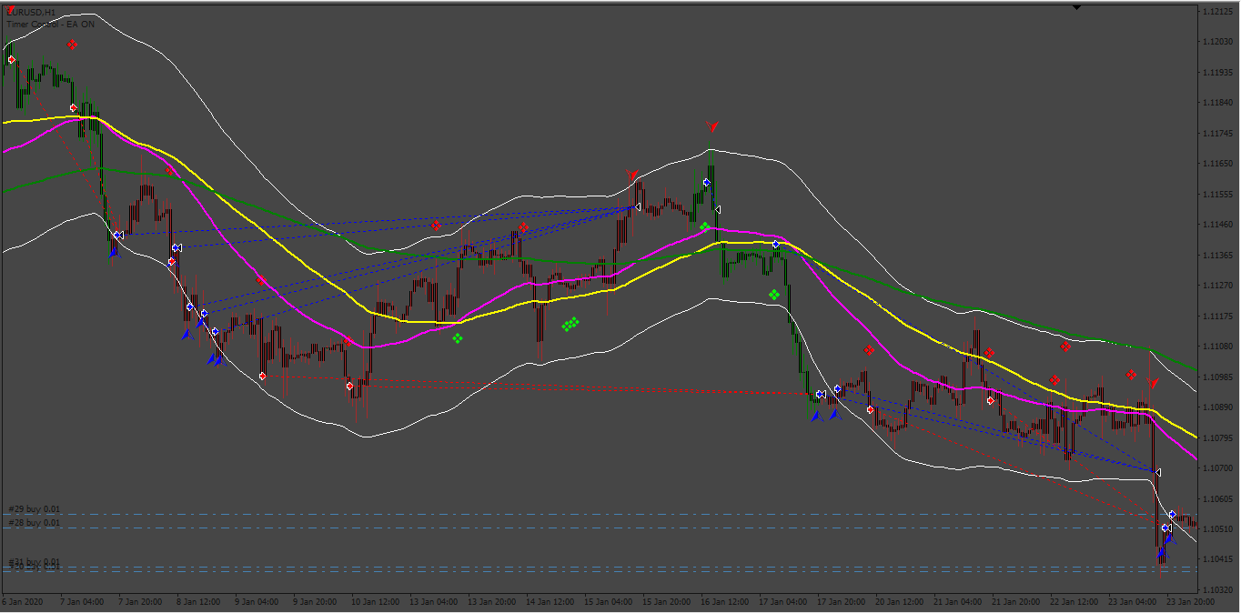Click price level 1.10510 on the price scale
This screenshot has width=1241, height=613.
(1216, 529)
